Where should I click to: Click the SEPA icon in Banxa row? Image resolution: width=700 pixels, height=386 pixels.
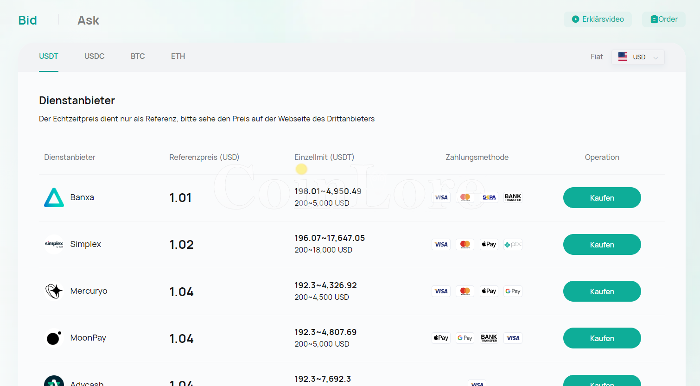[x=489, y=197]
